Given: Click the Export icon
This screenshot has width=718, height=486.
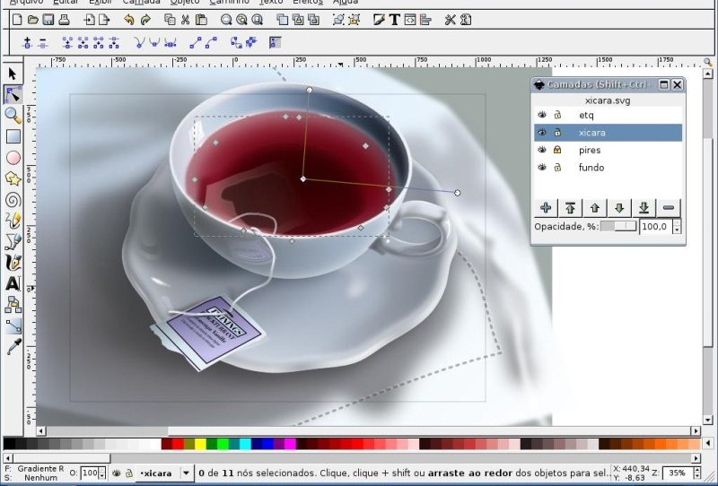Looking at the screenshot, I should point(104,20).
